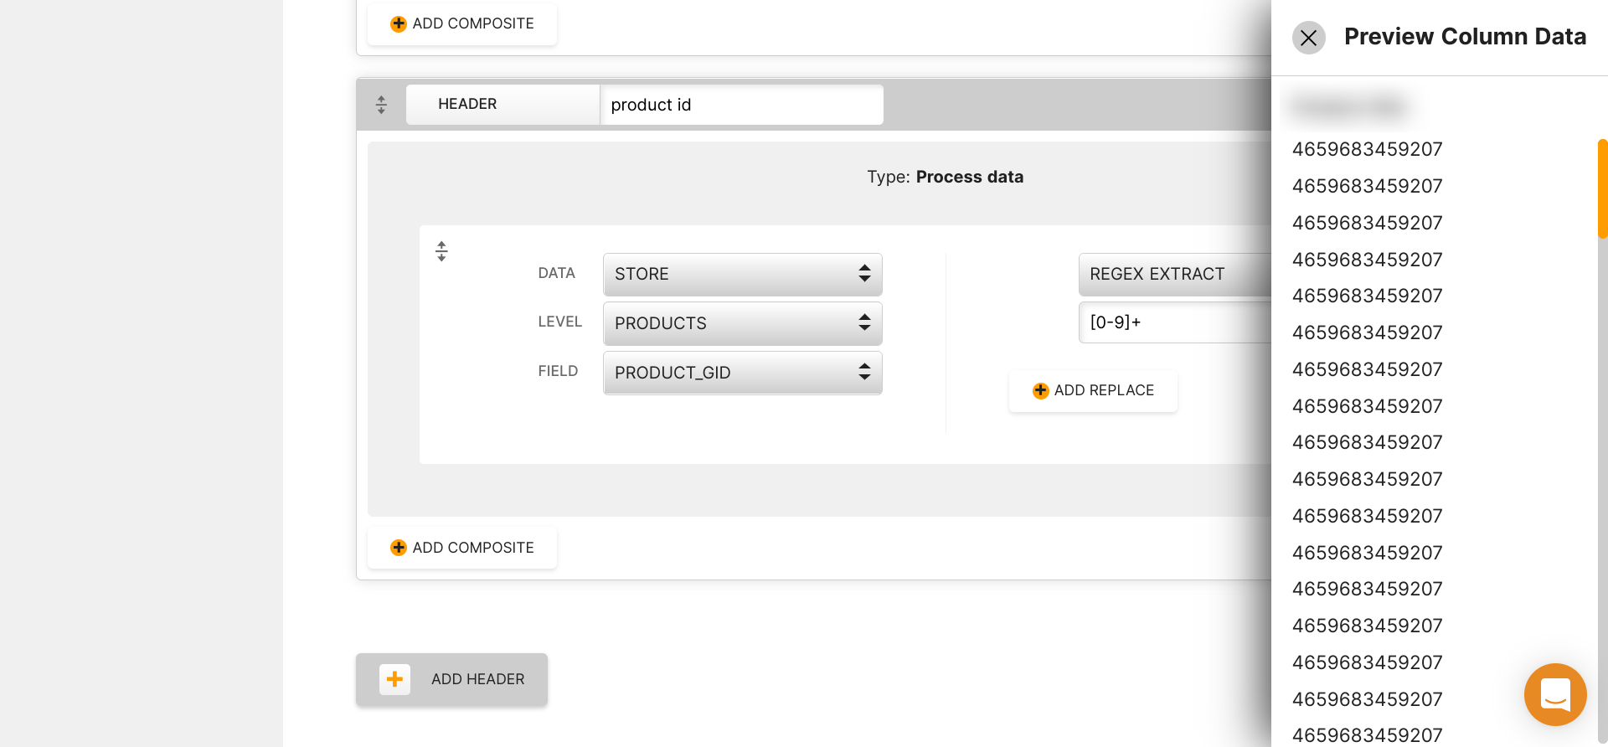Click the regex pattern field '[0-9]+'

tap(1172, 322)
